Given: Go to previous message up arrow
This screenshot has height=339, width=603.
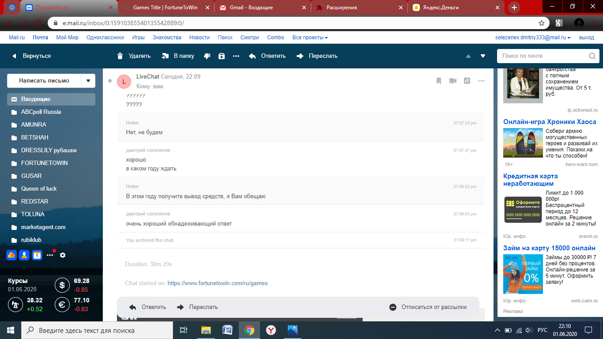Looking at the screenshot, I should 468,56.
